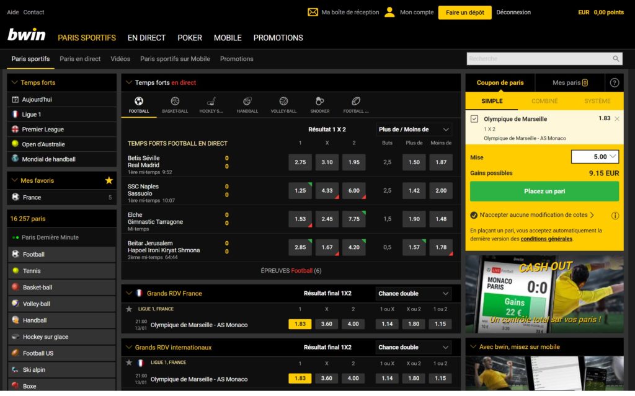Open the inbox envelope icon
Screen dimensions: 635x396
point(313,12)
